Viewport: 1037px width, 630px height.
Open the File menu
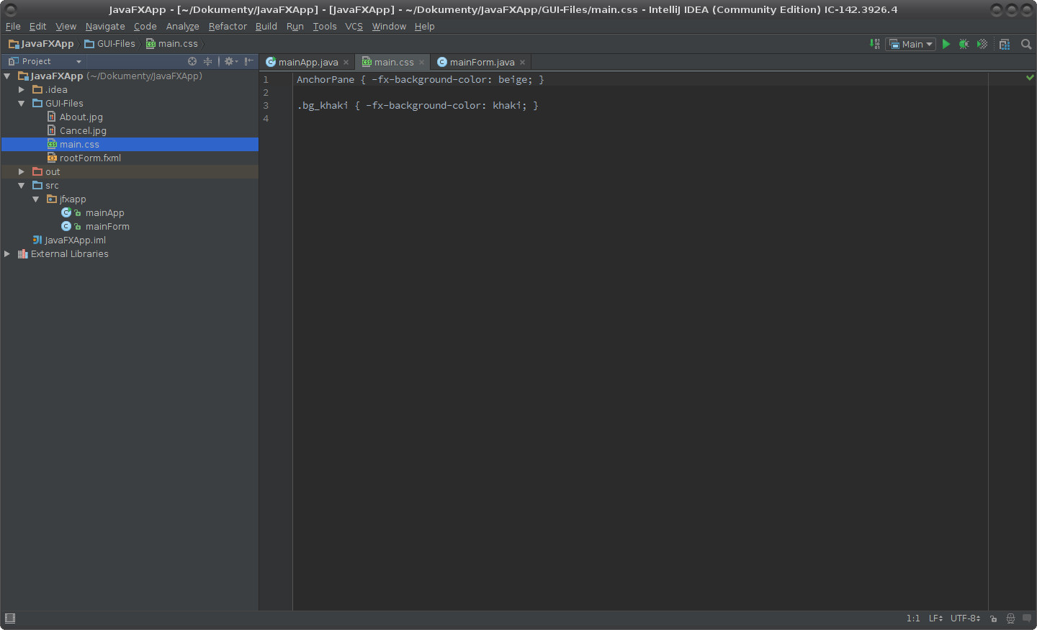13,27
